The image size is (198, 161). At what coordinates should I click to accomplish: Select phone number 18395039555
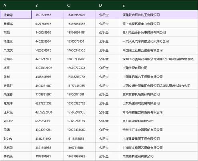click(x=80, y=24)
